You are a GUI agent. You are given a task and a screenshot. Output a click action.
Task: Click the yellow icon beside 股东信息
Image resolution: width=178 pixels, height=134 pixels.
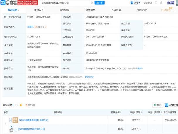click(x=21, y=105)
